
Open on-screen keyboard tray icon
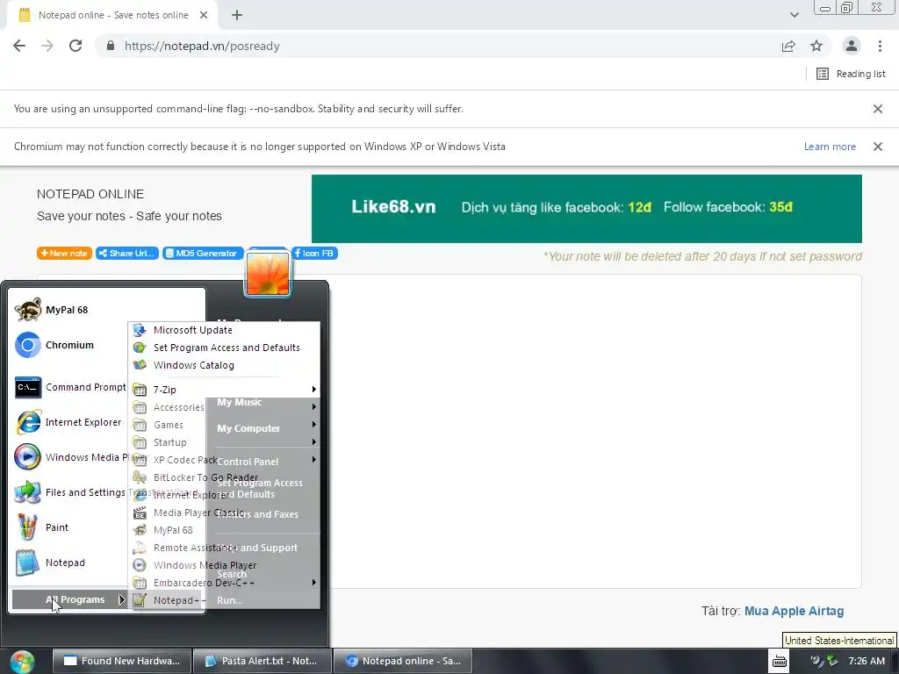(780, 662)
